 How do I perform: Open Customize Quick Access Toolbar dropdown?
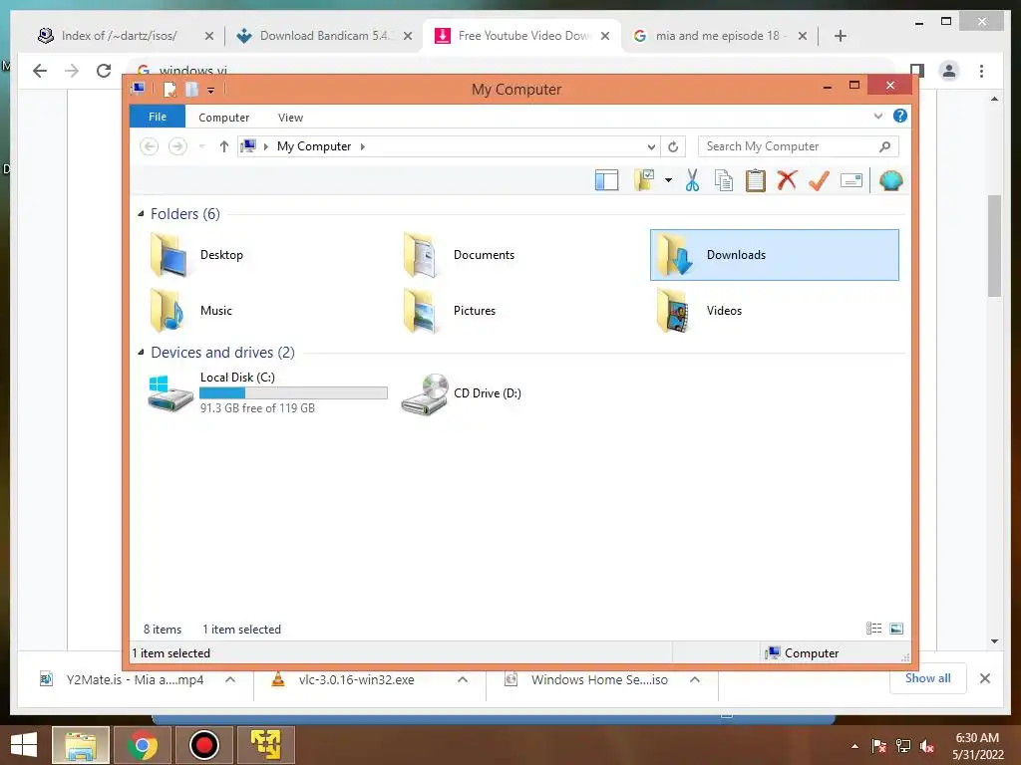[211, 91]
